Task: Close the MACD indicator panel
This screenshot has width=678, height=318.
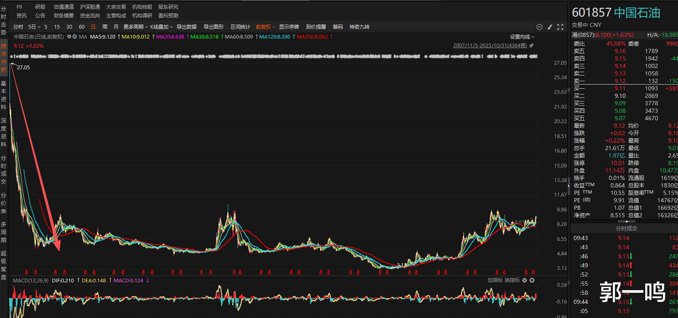Action: 532,280
